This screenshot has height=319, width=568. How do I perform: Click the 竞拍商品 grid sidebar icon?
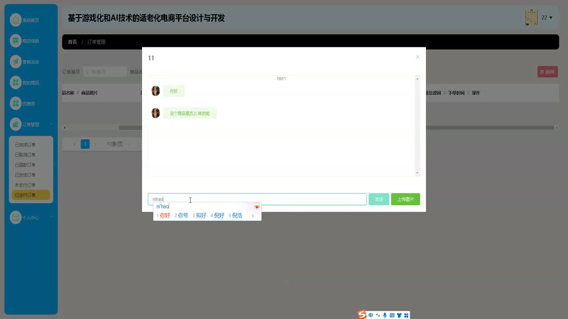pyautogui.click(x=16, y=82)
